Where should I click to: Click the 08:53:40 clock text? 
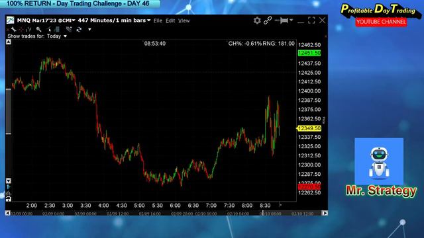click(x=155, y=44)
